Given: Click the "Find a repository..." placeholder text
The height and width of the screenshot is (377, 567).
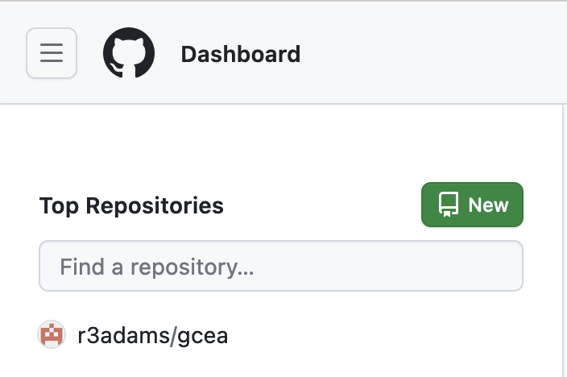Looking at the screenshot, I should (x=156, y=267).
